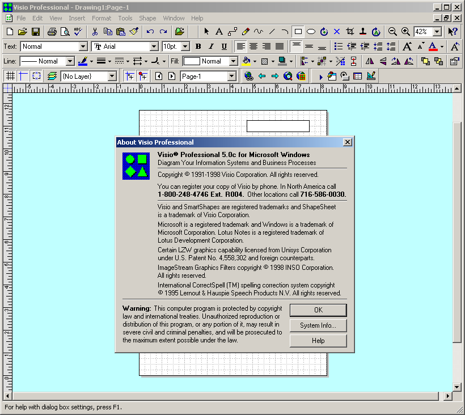The image size is (465, 415).
Task: Flip the shape horizontally
Action: tap(370, 61)
